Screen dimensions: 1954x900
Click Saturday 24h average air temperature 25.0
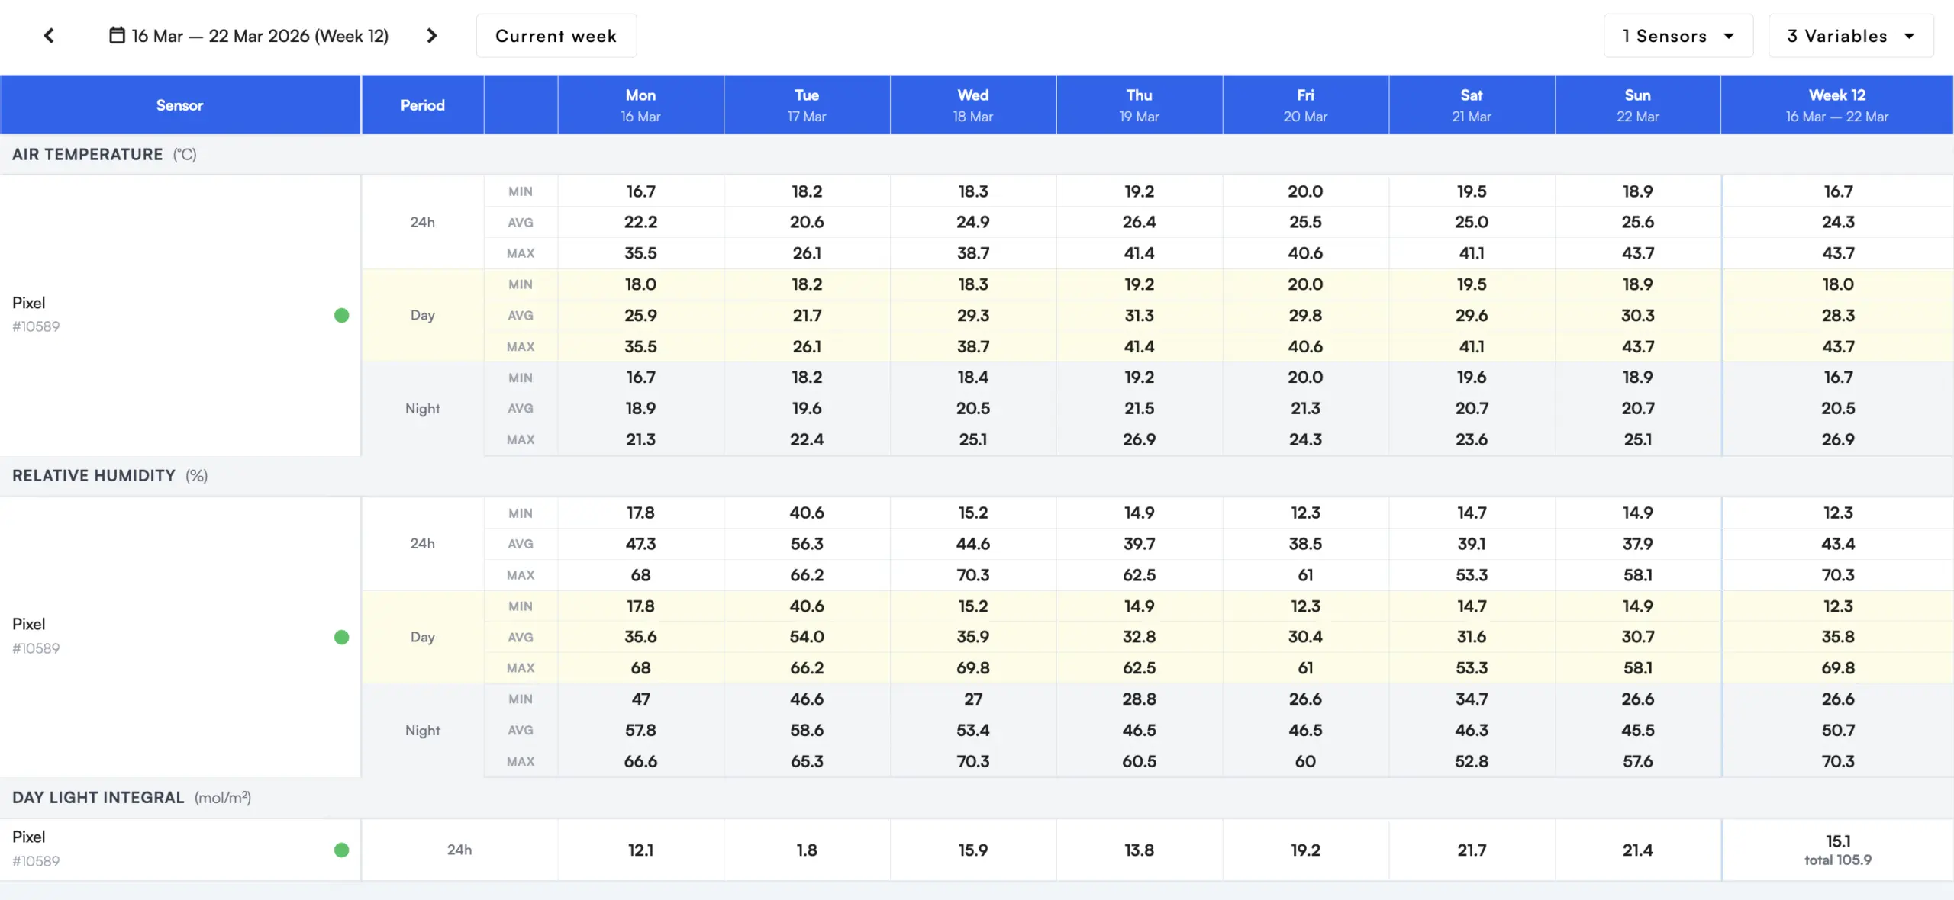(1472, 223)
